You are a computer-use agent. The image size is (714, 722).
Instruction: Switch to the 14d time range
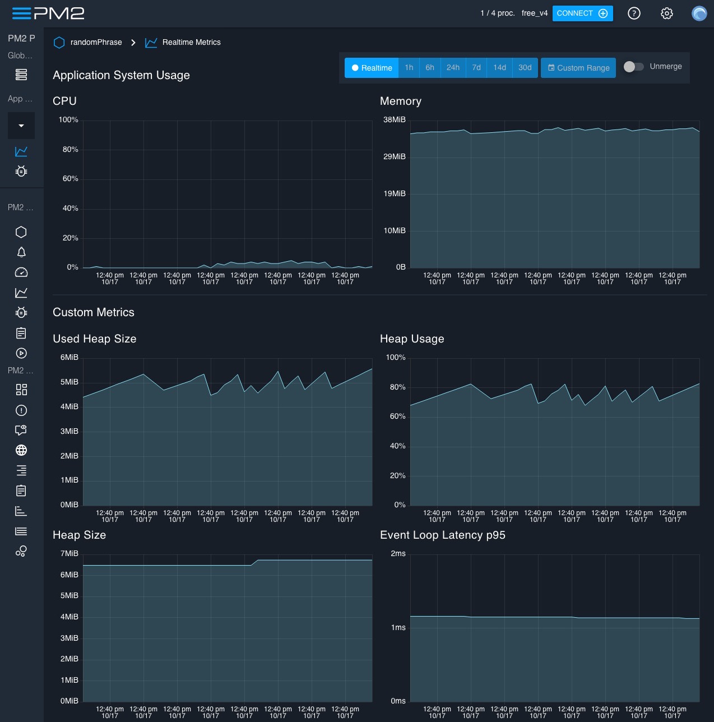click(x=500, y=68)
